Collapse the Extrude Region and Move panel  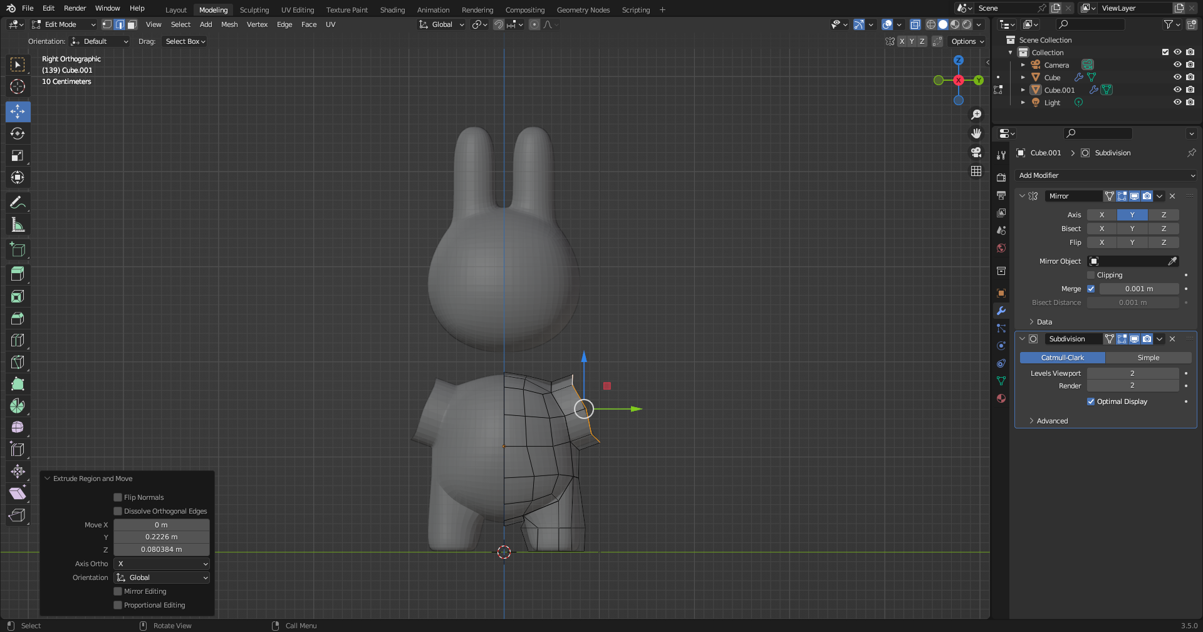47,479
